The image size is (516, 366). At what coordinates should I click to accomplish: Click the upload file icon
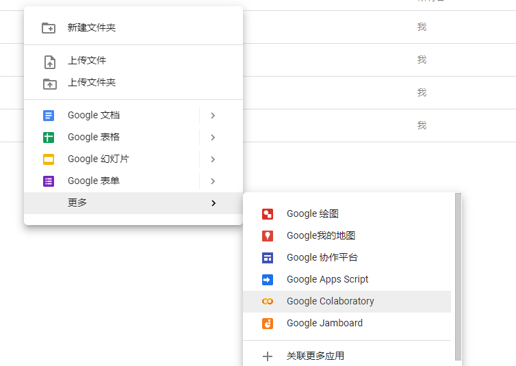coord(50,62)
